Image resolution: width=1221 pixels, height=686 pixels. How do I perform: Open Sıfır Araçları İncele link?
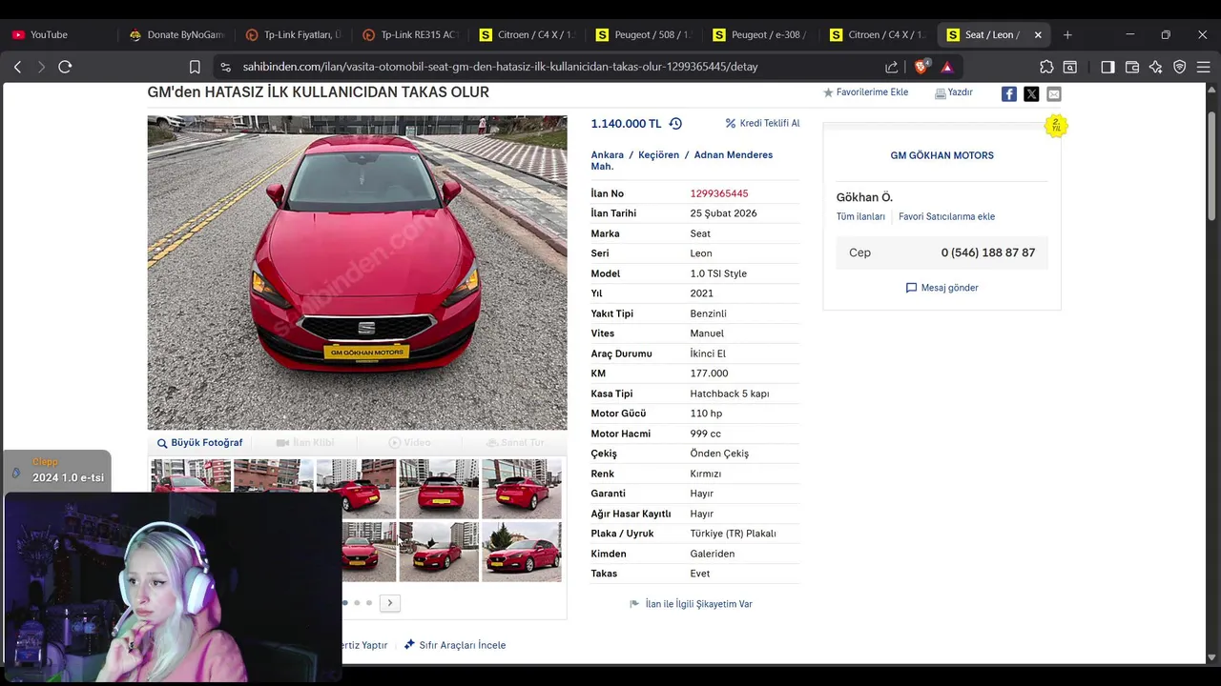point(455,645)
